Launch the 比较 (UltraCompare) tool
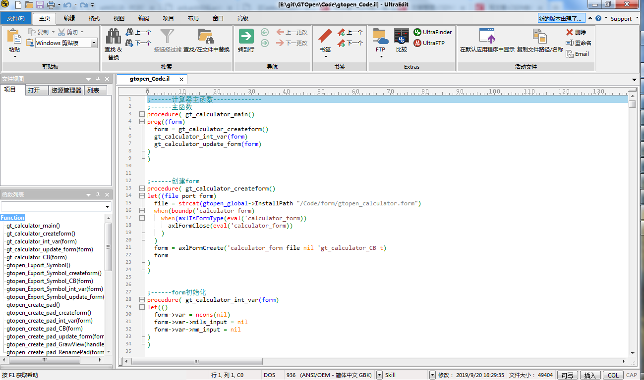Viewport: 644px width, 380px height. pyautogui.click(x=401, y=37)
